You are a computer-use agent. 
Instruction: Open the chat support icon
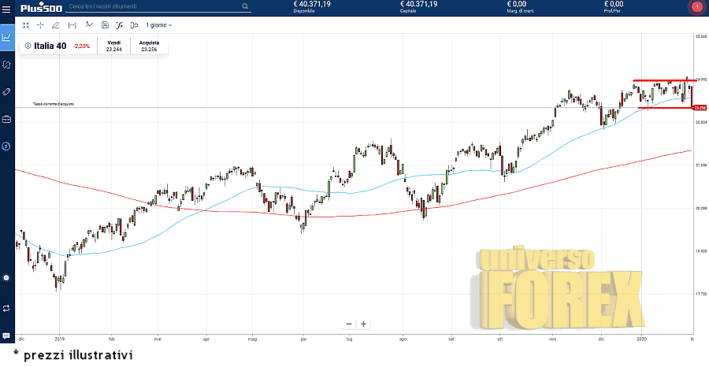[6, 335]
